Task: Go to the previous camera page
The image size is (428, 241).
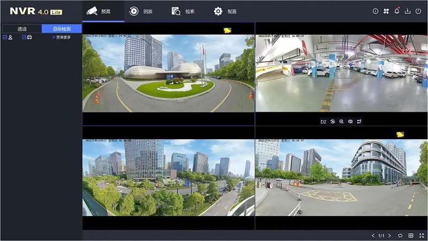Action: (373, 236)
